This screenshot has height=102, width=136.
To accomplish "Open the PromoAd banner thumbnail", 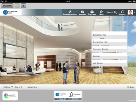I will coord(10,96).
